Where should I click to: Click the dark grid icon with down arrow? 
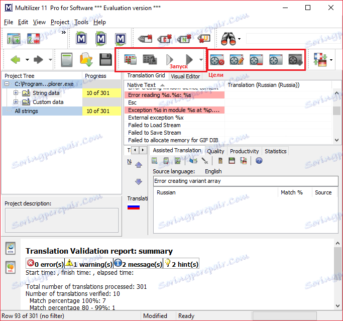click(x=150, y=59)
